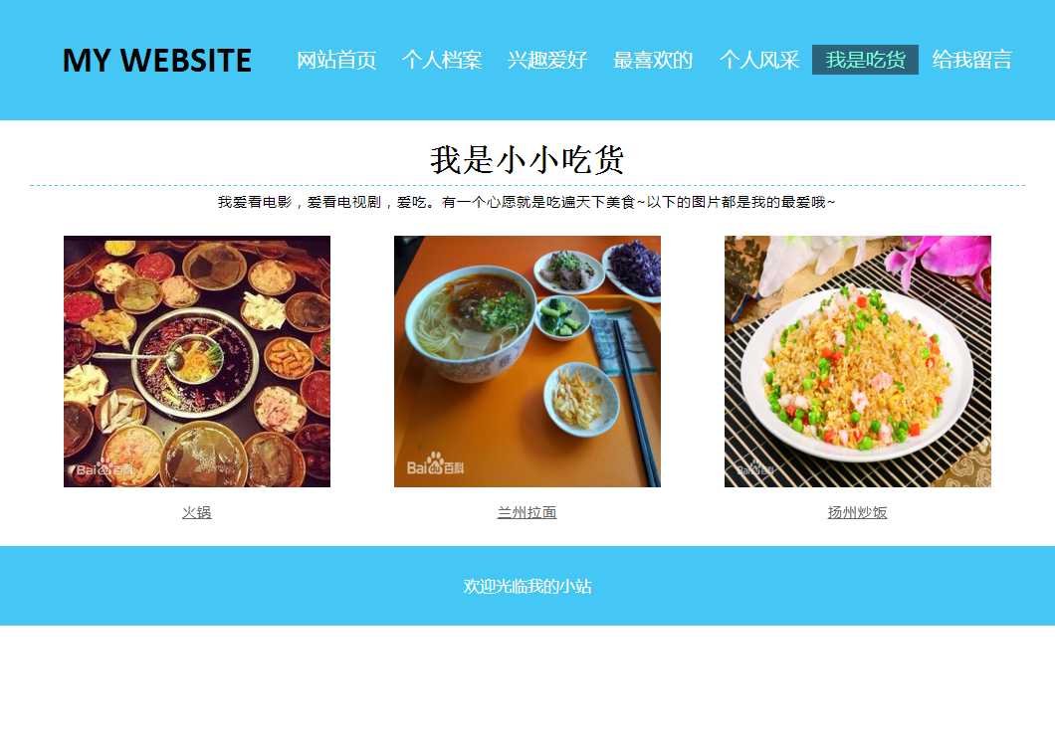Click the 欢迎光临我的小站 footer text
Viewport: 1055px width, 730px height.
[527, 586]
